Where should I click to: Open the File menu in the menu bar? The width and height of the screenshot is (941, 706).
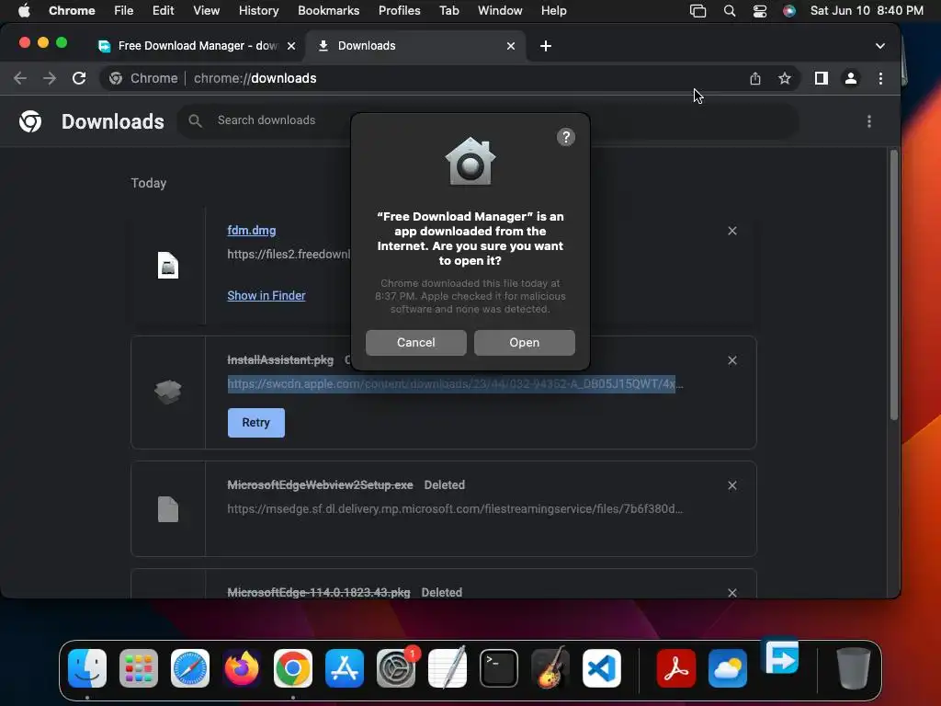(x=124, y=10)
